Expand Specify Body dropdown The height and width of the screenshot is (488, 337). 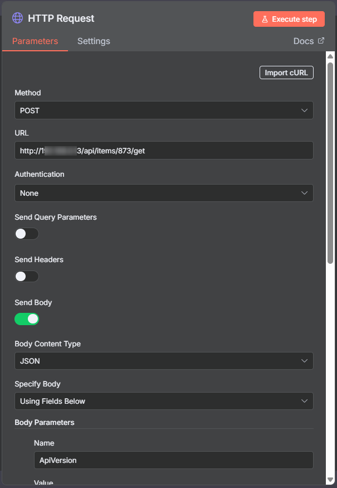click(163, 401)
